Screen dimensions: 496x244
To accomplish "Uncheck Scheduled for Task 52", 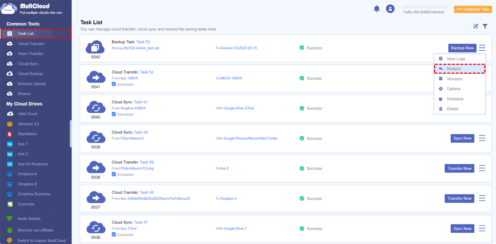I will [x=114, y=84].
